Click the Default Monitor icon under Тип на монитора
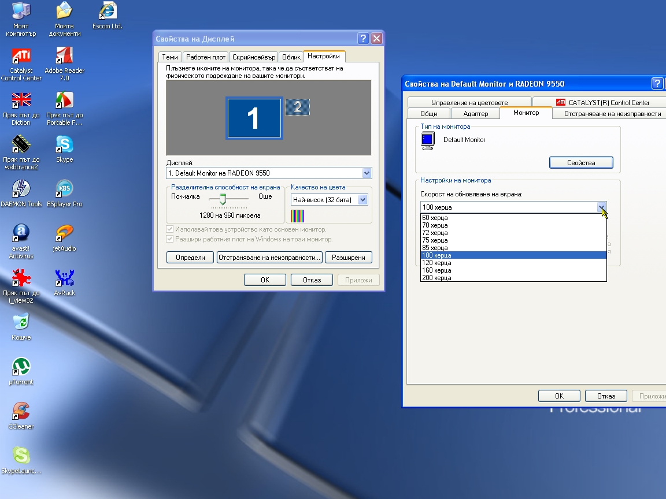Screen dimensions: 666x499 pos(427,140)
